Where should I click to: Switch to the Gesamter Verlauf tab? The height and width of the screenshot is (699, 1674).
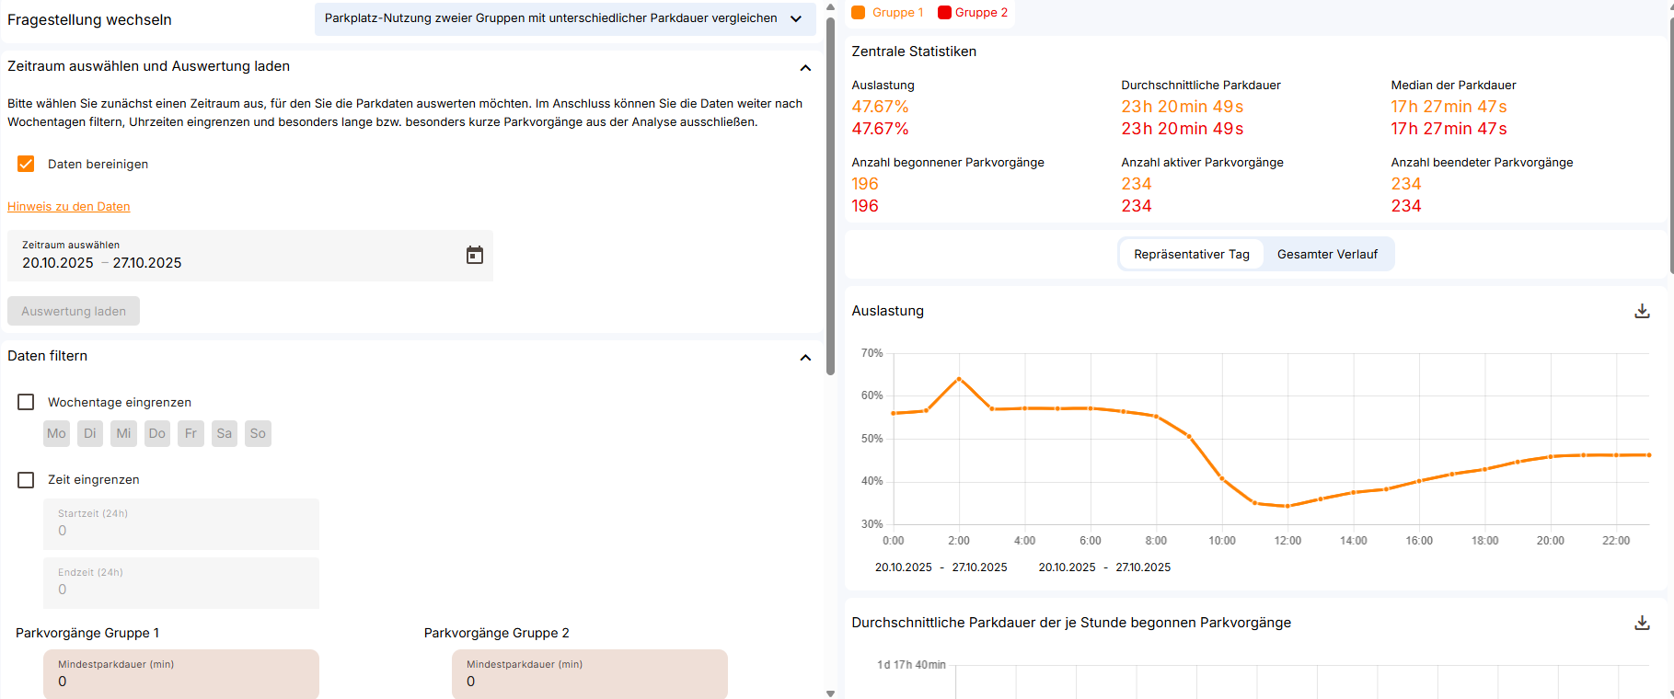[x=1326, y=254]
